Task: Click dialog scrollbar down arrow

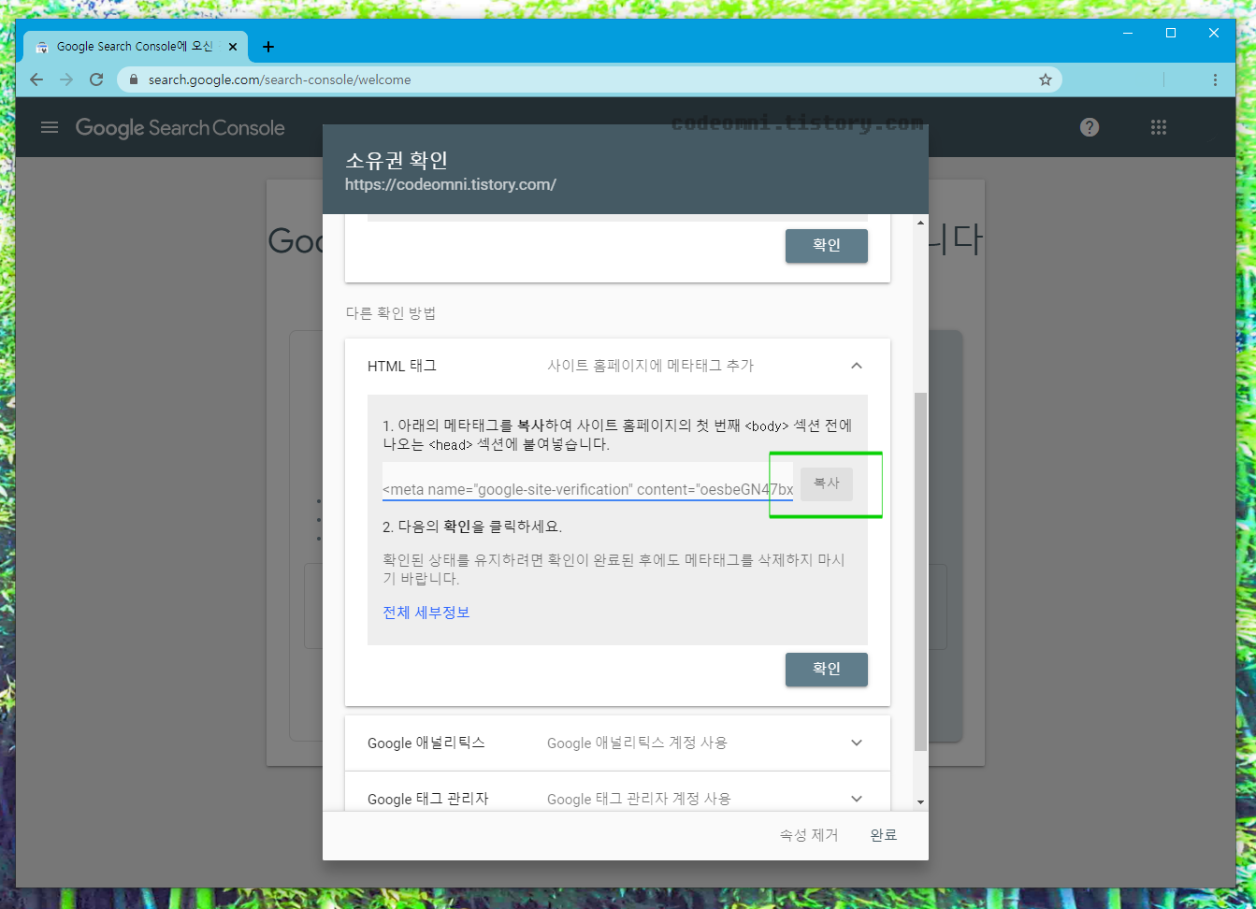Action: [920, 802]
